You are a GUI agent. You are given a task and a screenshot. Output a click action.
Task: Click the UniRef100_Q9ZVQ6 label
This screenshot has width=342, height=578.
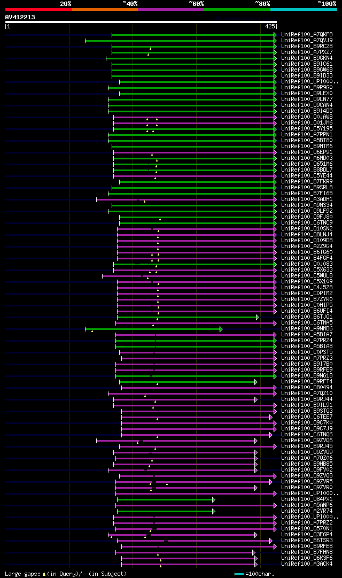click(307, 441)
